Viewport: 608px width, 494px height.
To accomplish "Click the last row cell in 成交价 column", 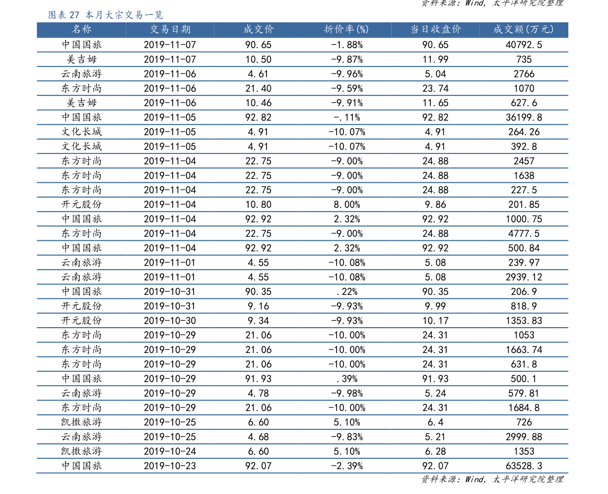I will point(259,466).
